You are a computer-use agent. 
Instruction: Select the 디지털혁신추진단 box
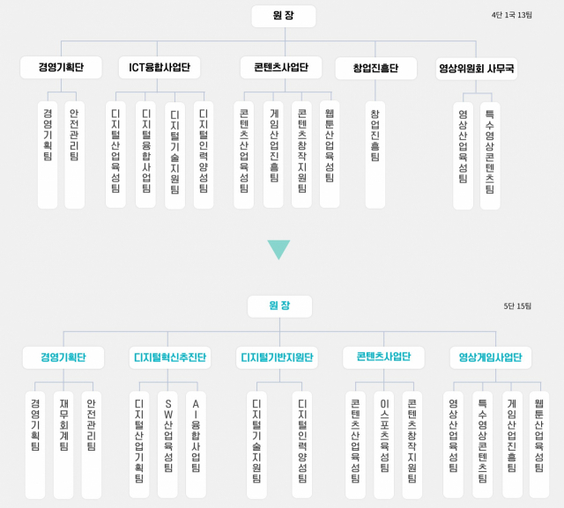tap(170, 357)
